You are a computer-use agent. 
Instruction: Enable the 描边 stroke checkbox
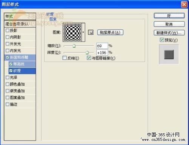coord(8,104)
